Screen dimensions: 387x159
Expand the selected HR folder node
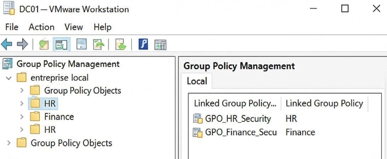click(x=22, y=104)
